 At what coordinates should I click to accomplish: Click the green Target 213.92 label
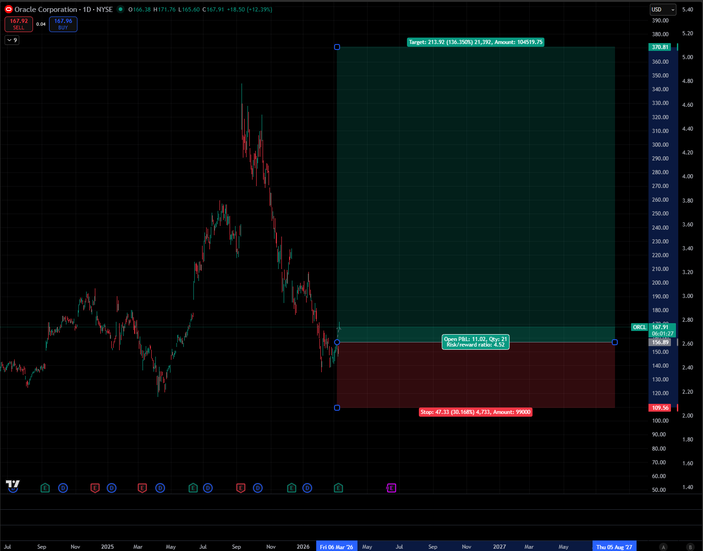click(476, 42)
